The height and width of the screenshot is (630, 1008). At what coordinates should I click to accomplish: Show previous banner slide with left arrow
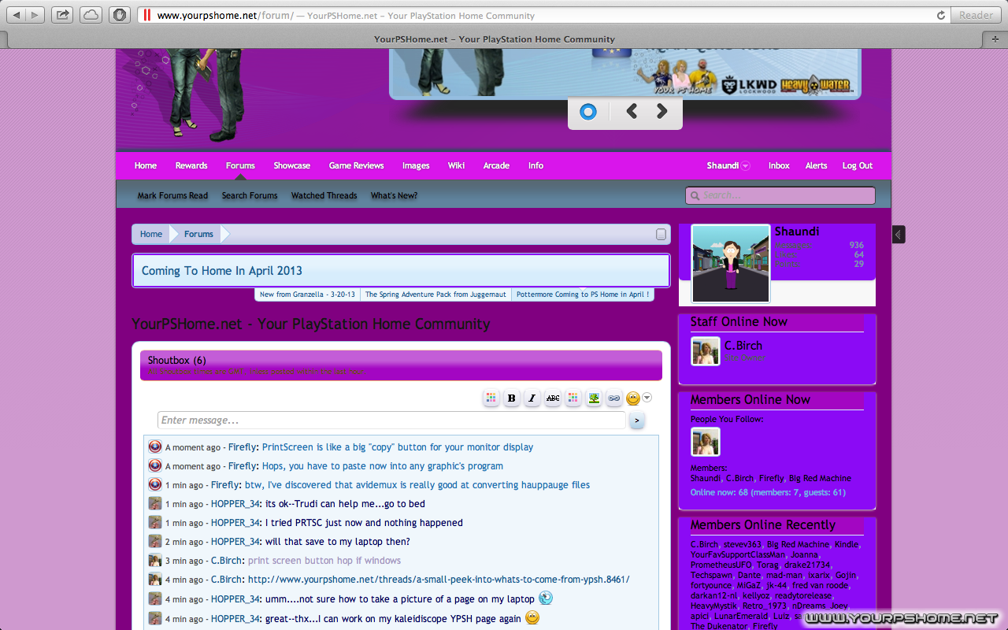(x=632, y=112)
